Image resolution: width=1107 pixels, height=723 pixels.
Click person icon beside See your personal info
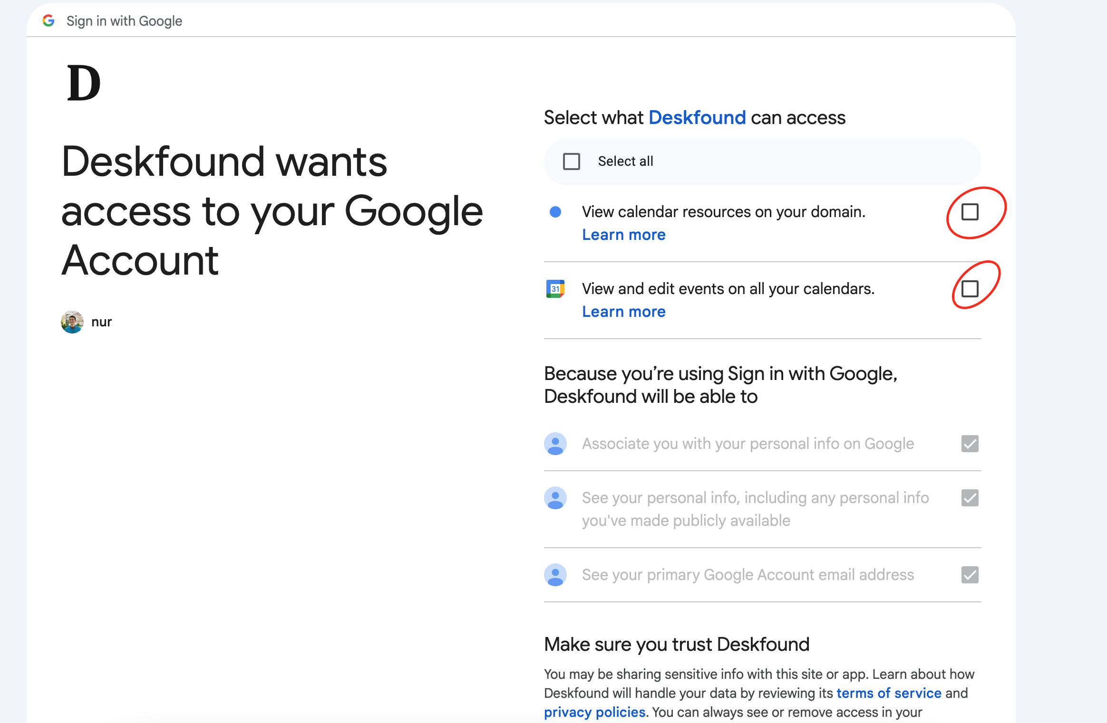coord(555,498)
